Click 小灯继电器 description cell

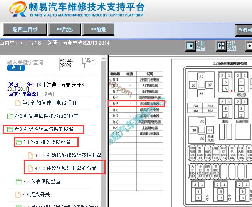[x=150, y=92]
